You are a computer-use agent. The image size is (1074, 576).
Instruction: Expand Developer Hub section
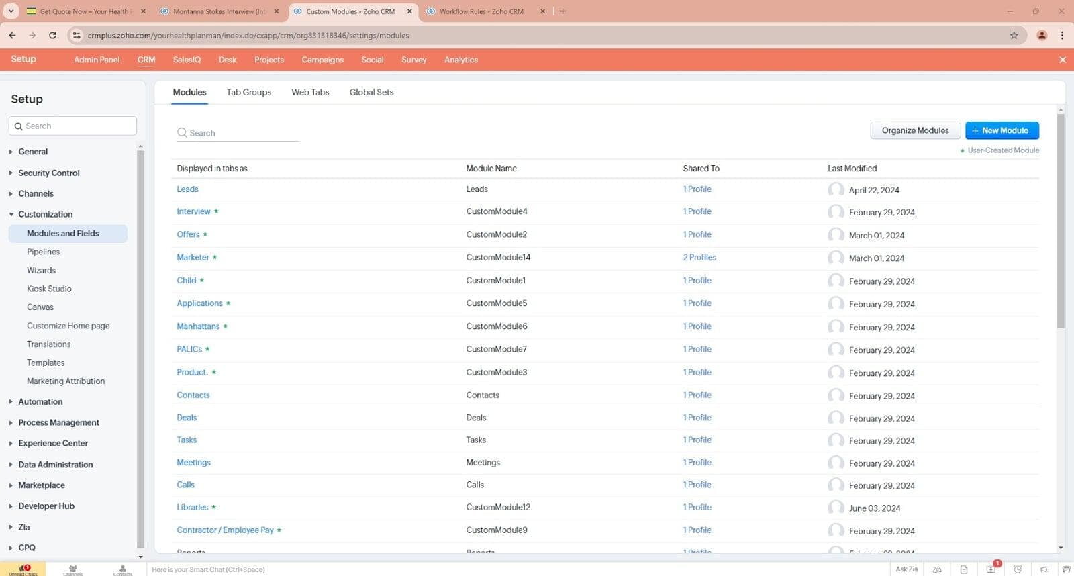[x=46, y=506]
